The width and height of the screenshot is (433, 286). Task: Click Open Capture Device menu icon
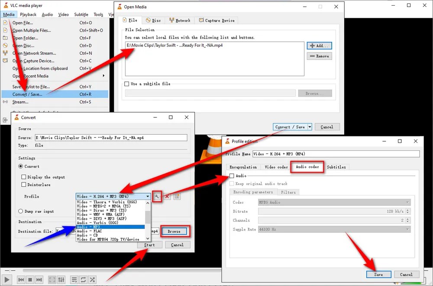click(x=5, y=61)
